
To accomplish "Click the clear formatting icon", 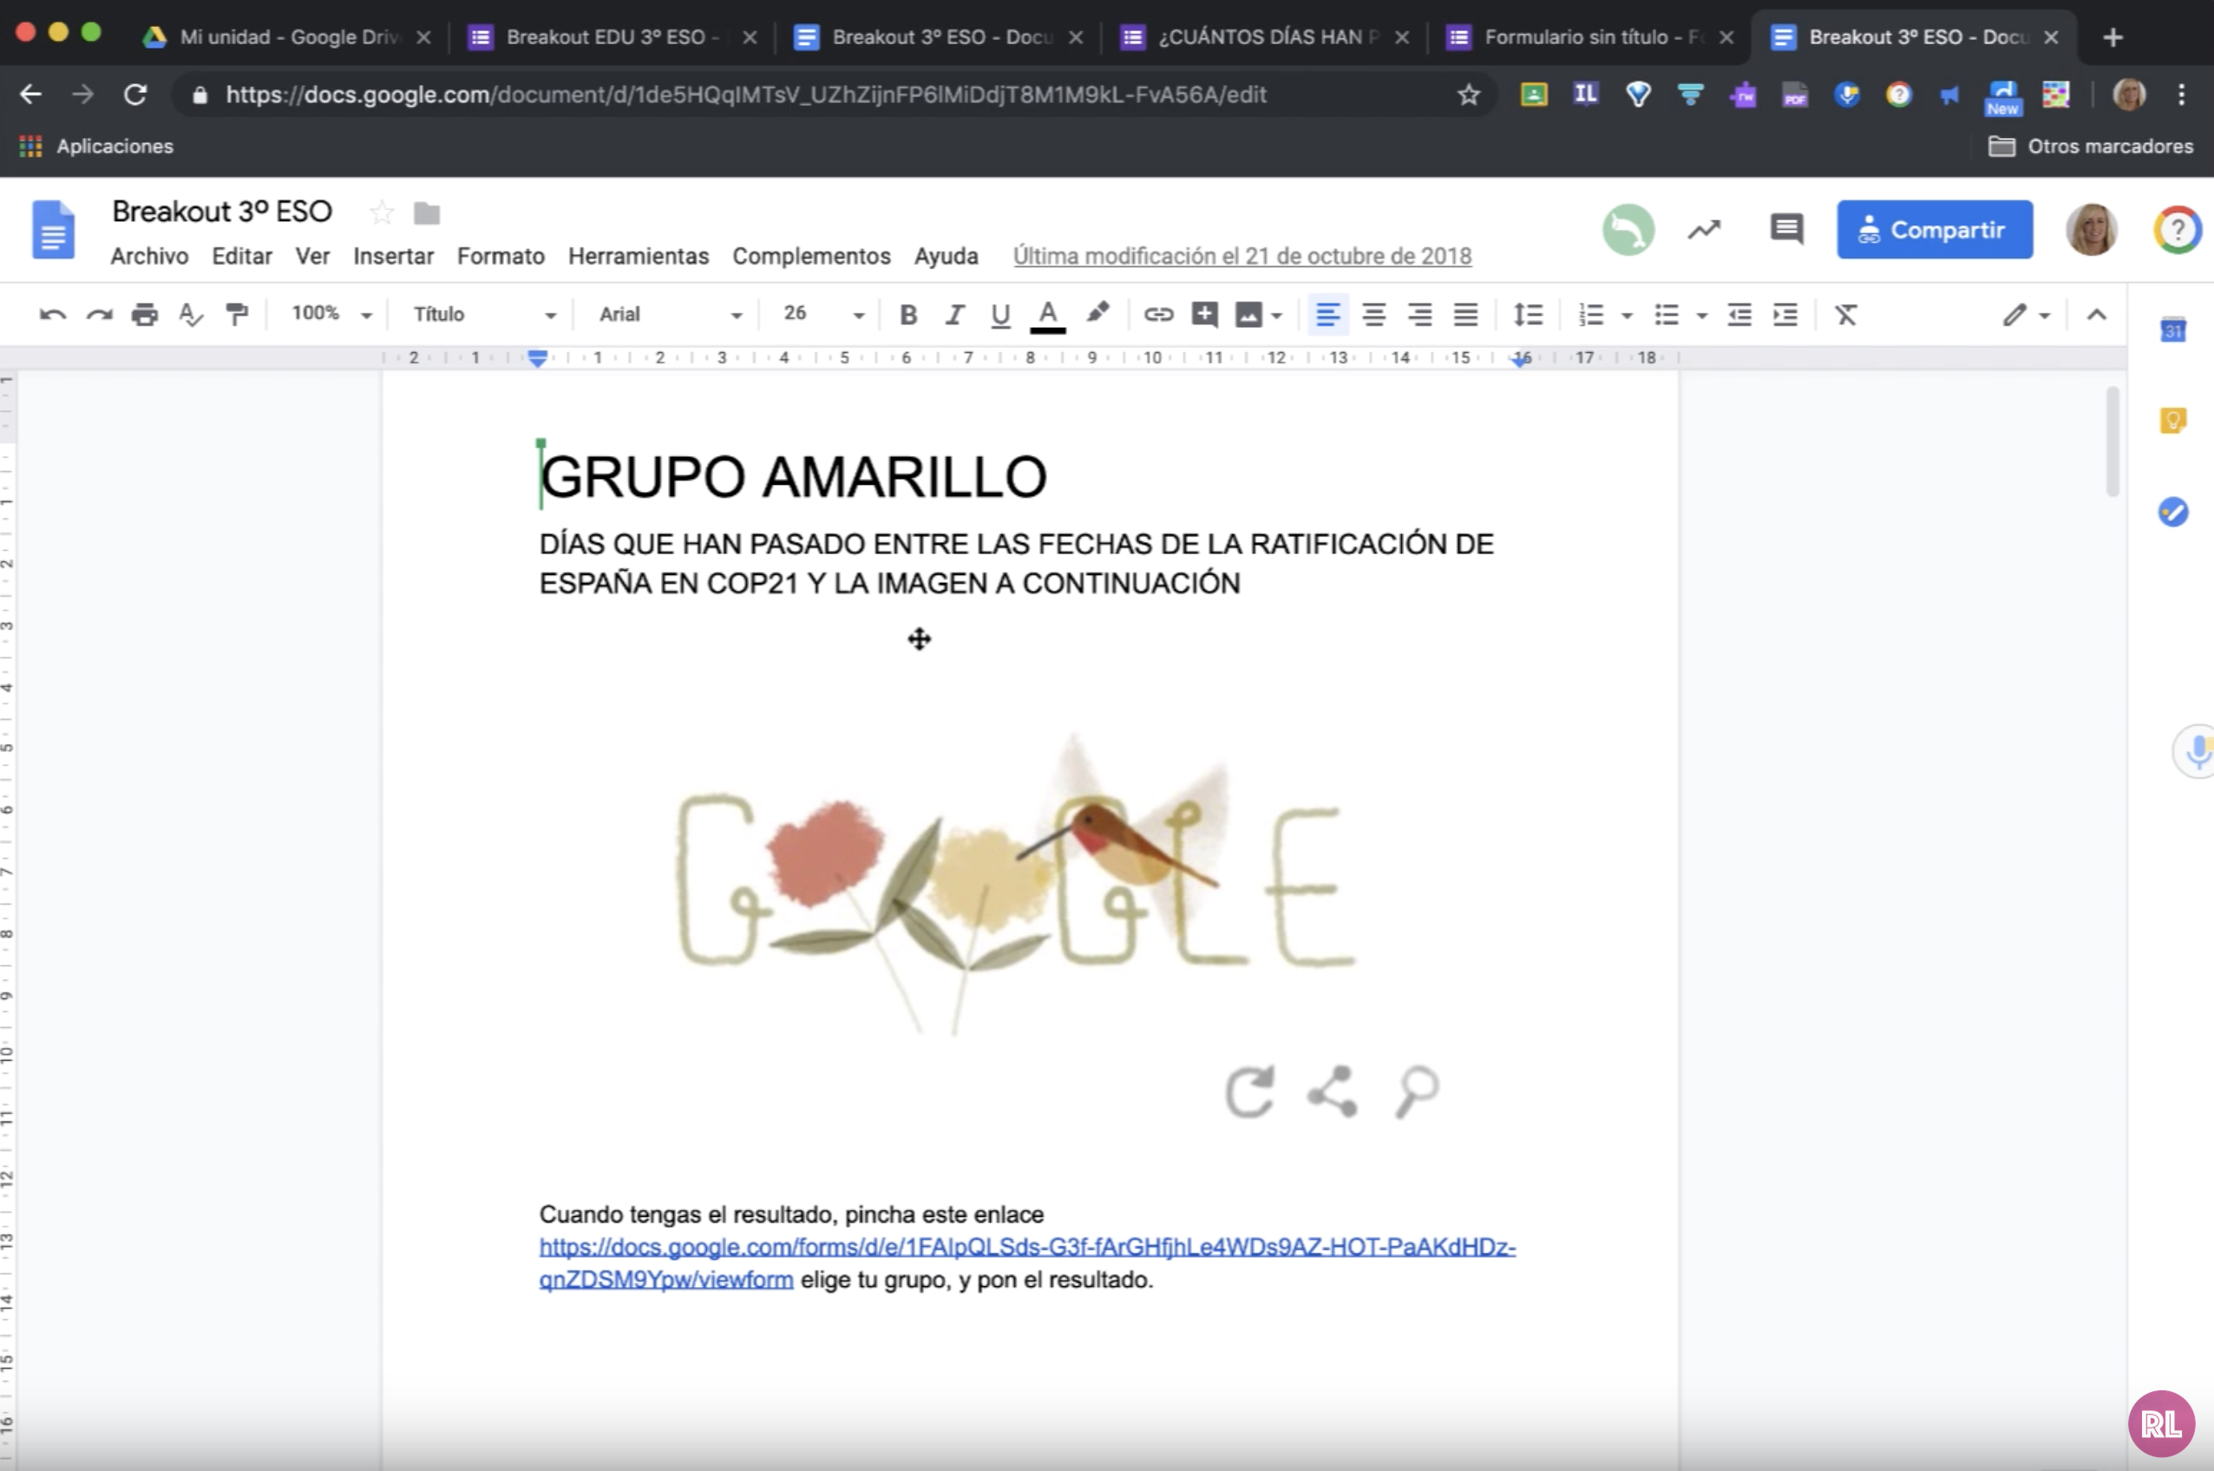I will (1845, 314).
